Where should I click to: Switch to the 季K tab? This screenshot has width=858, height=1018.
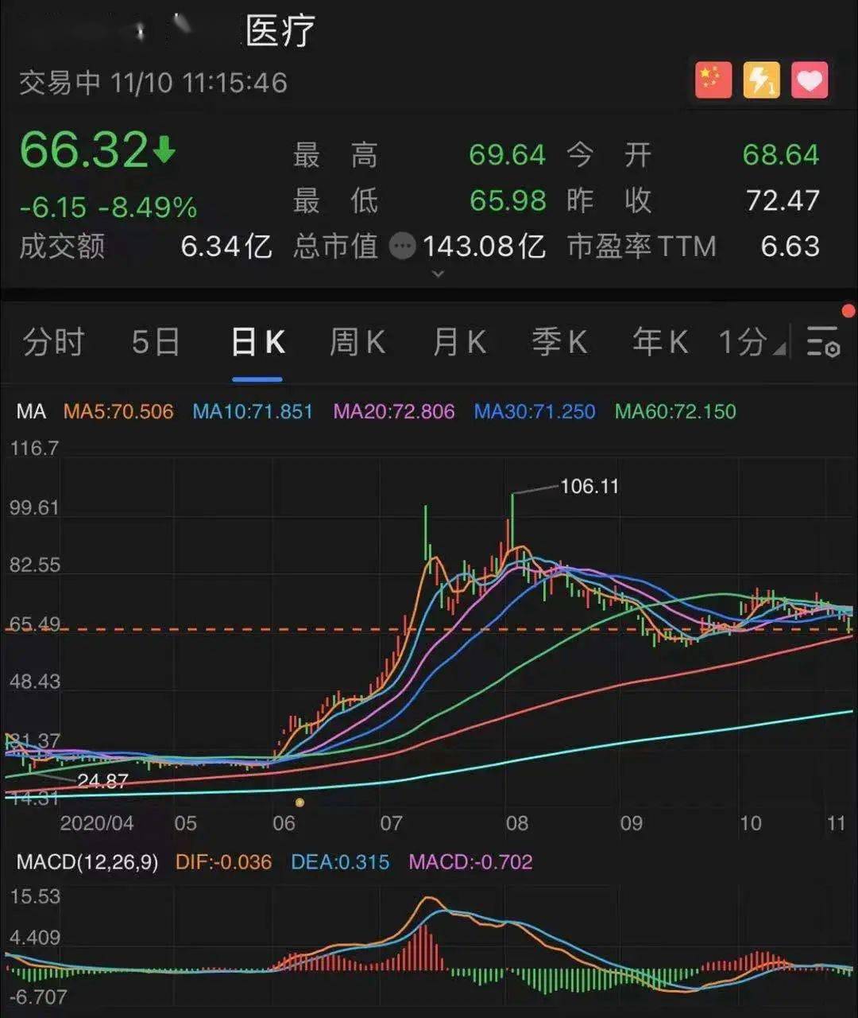559,342
